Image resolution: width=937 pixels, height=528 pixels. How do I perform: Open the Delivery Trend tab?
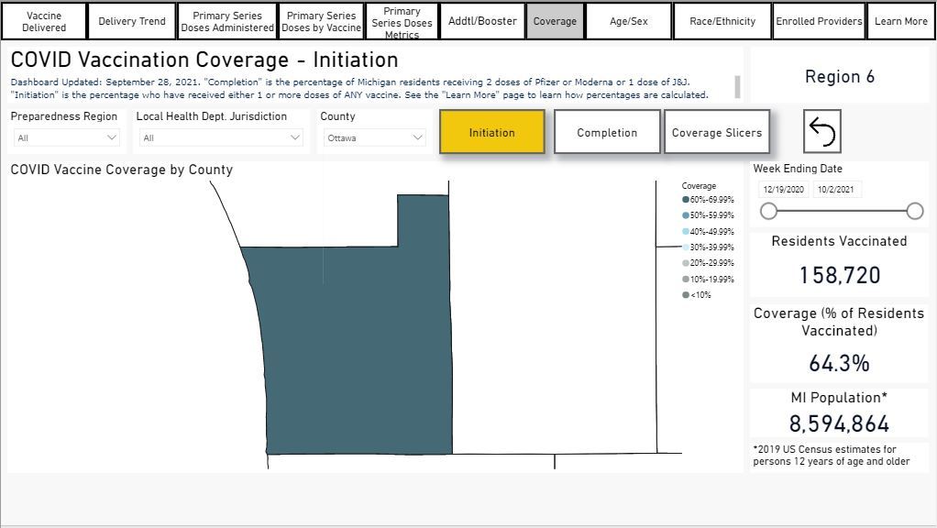(x=132, y=21)
